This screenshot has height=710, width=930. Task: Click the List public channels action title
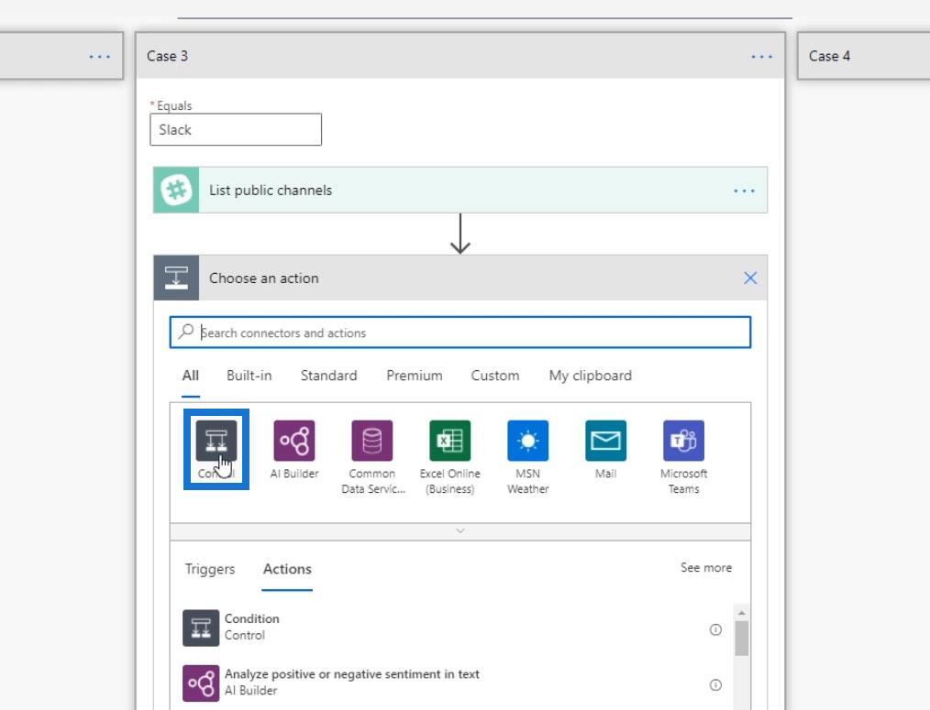tap(271, 191)
